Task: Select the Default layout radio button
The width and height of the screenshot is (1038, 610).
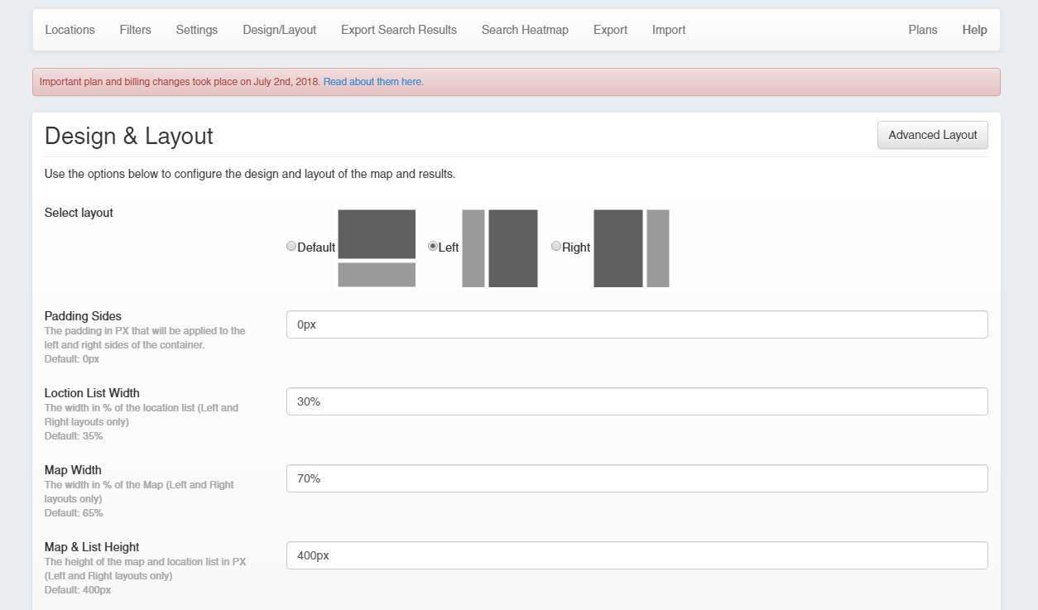Action: coord(291,246)
